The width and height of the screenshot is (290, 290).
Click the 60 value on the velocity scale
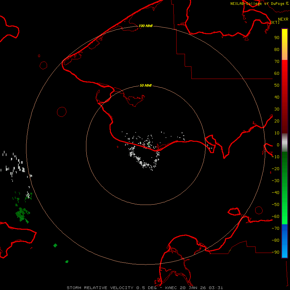pos(277,73)
